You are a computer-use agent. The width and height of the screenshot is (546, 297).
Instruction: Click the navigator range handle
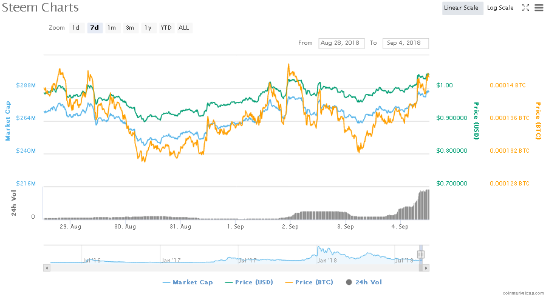tap(421, 255)
